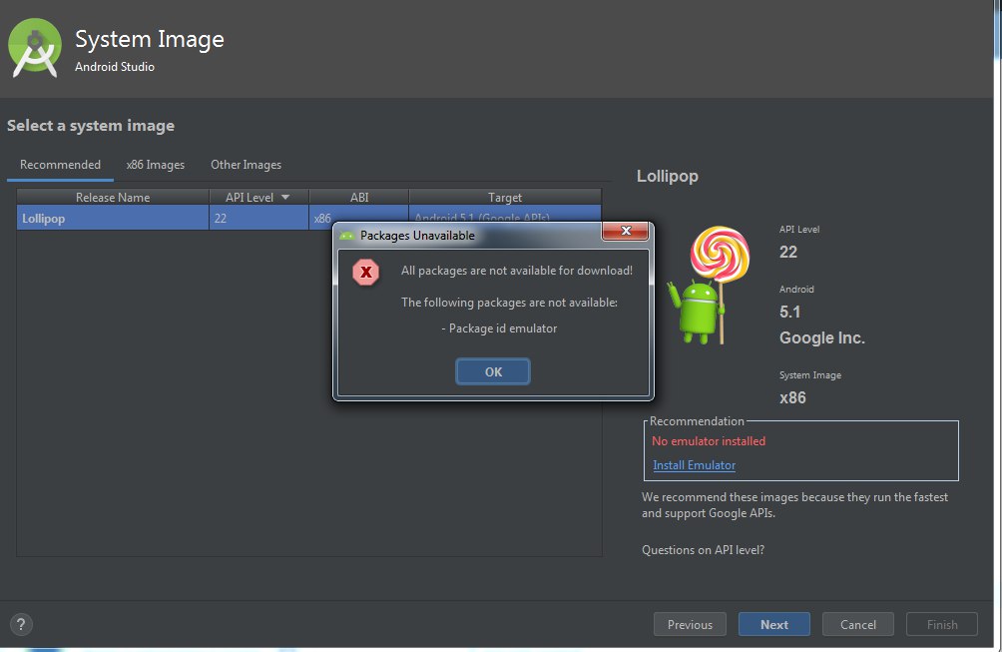
Task: Click the 'Google Inc.' vendor text
Action: [x=821, y=337]
